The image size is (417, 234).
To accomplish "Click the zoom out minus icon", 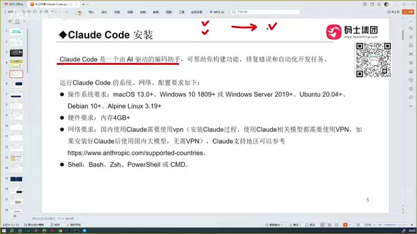I will tap(380, 225).
